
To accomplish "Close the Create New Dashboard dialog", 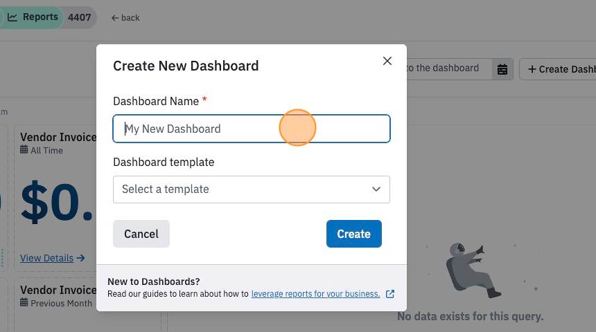I will point(387,61).
